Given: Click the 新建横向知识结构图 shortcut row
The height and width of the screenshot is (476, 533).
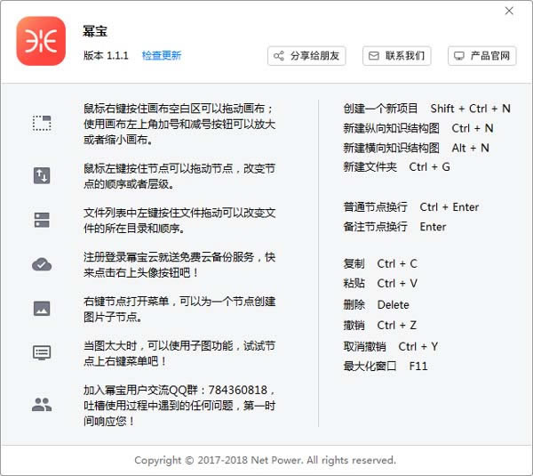Looking at the screenshot, I should click(x=416, y=148).
